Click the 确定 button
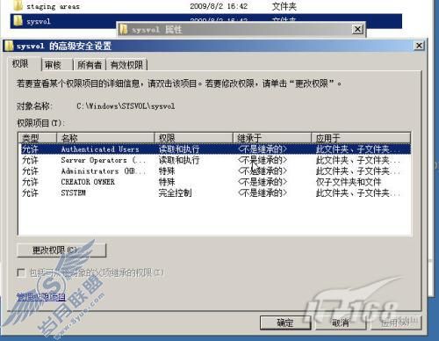439x341 pixels. tap(285, 323)
